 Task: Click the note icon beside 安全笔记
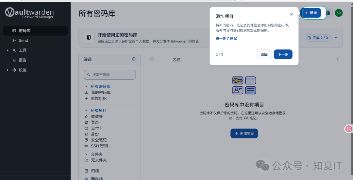[x=86, y=140]
